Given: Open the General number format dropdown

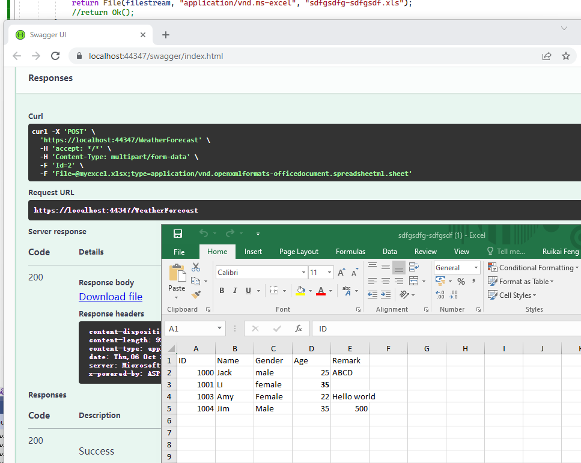Looking at the screenshot, I should (476, 268).
